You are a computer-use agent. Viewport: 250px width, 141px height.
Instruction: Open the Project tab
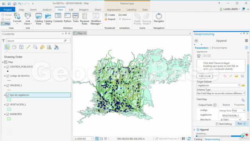click(7, 9)
